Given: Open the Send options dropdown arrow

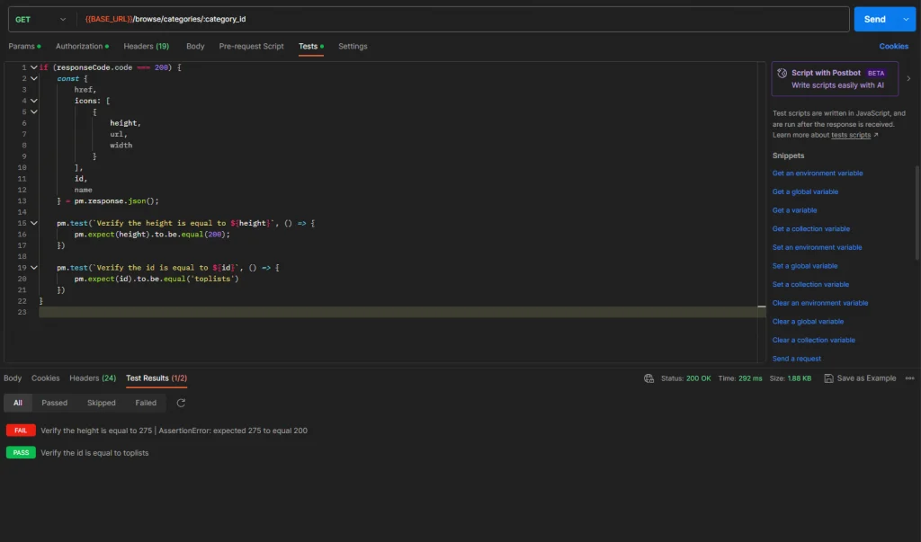Looking at the screenshot, I should [x=906, y=20].
